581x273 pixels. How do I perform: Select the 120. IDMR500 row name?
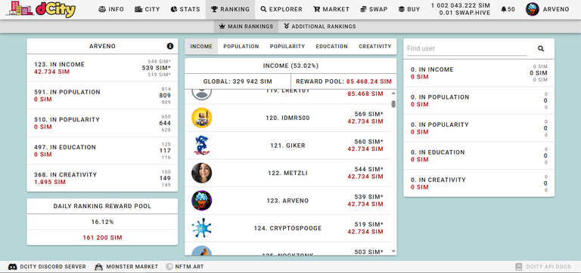click(x=287, y=118)
